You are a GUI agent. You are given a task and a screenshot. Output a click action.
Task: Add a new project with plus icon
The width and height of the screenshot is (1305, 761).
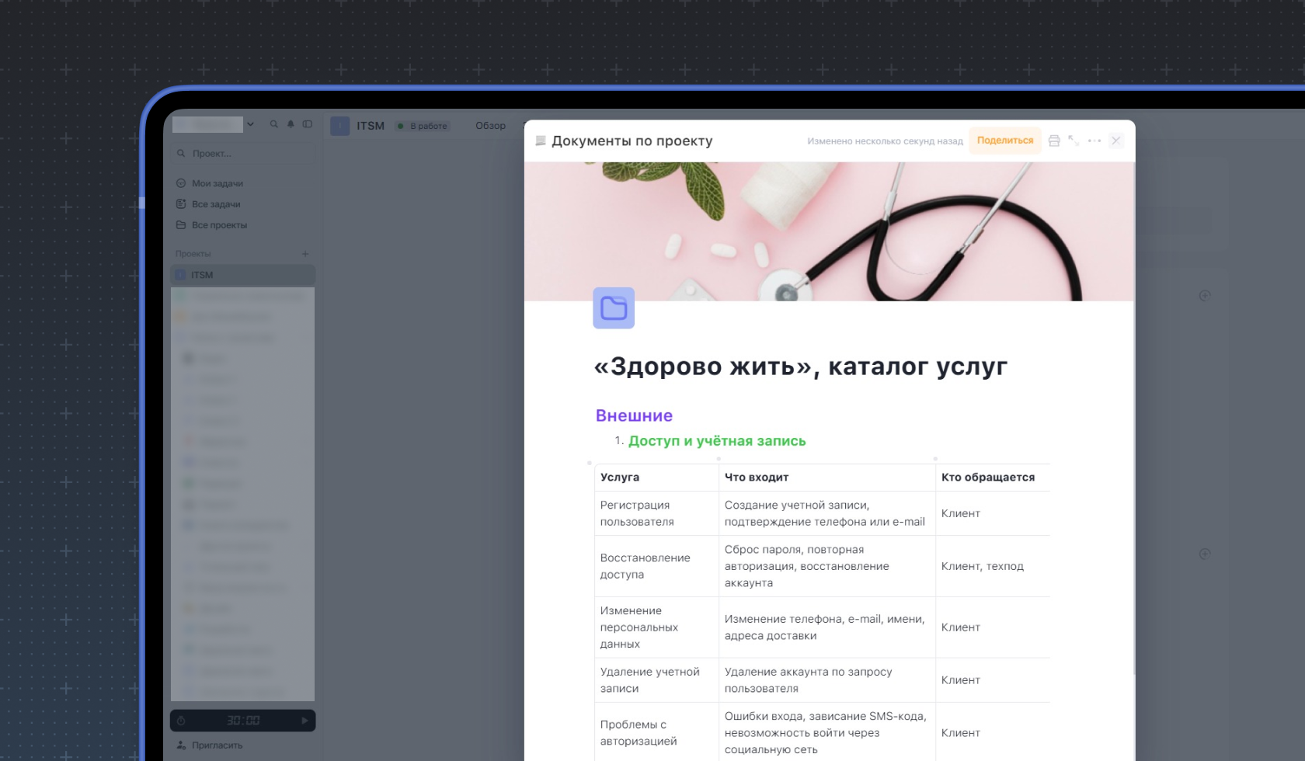click(x=305, y=254)
